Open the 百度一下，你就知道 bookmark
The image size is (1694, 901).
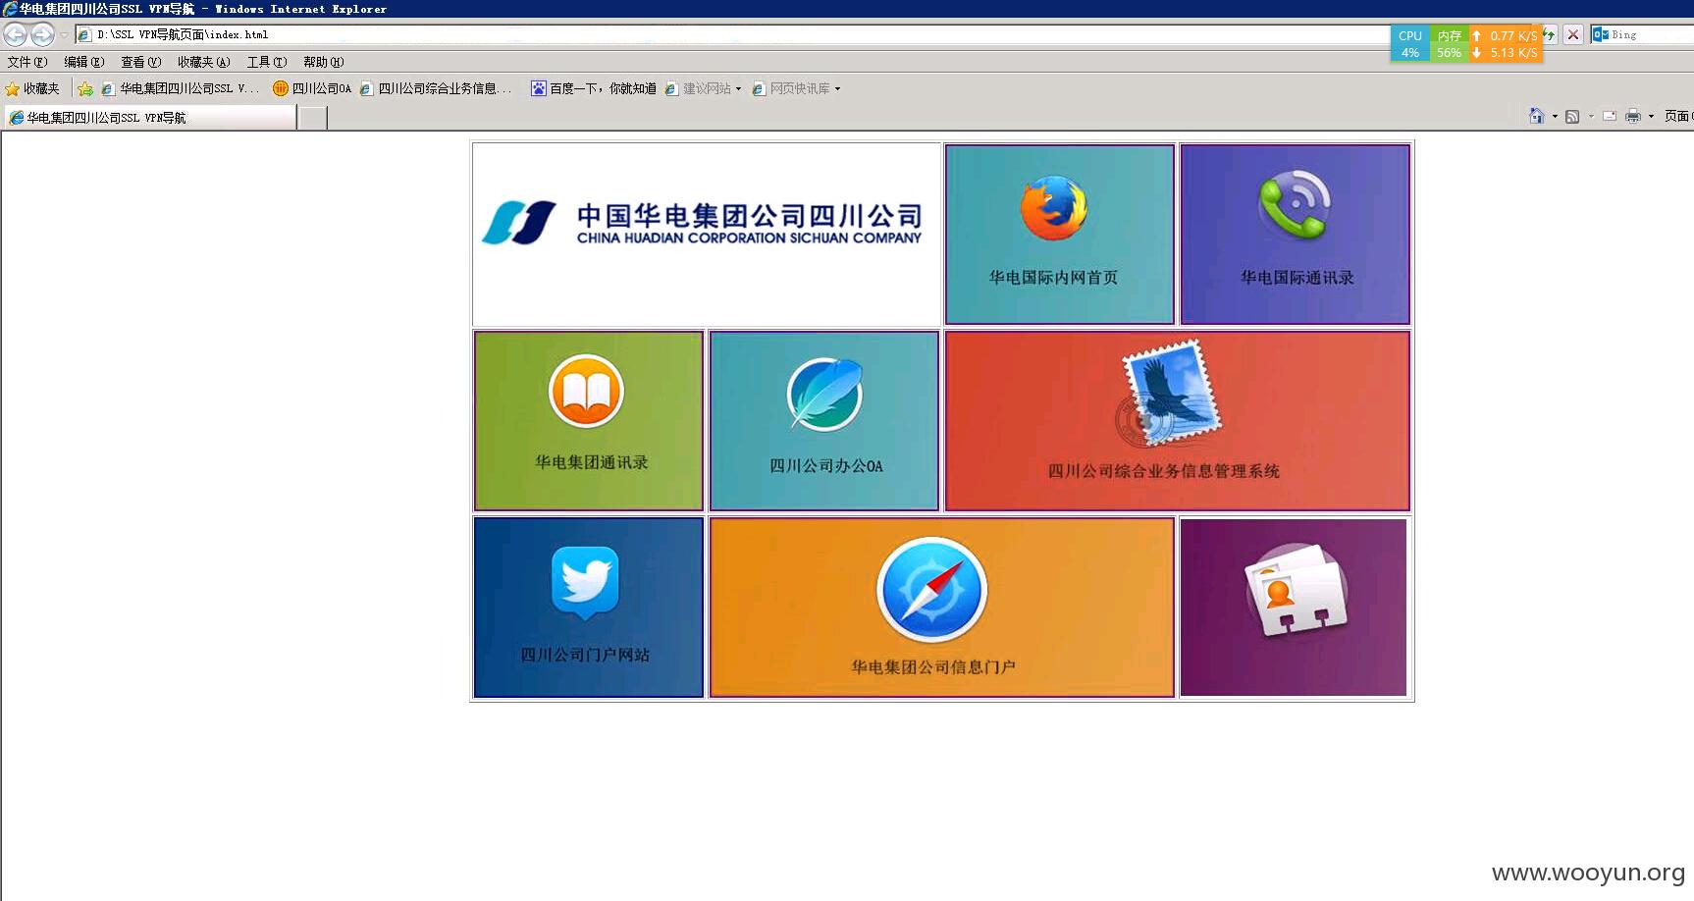click(x=594, y=88)
